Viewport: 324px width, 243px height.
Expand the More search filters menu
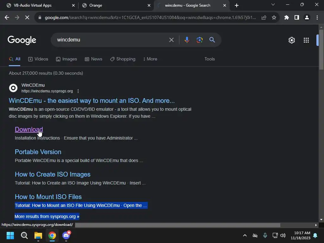pyautogui.click(x=150, y=59)
